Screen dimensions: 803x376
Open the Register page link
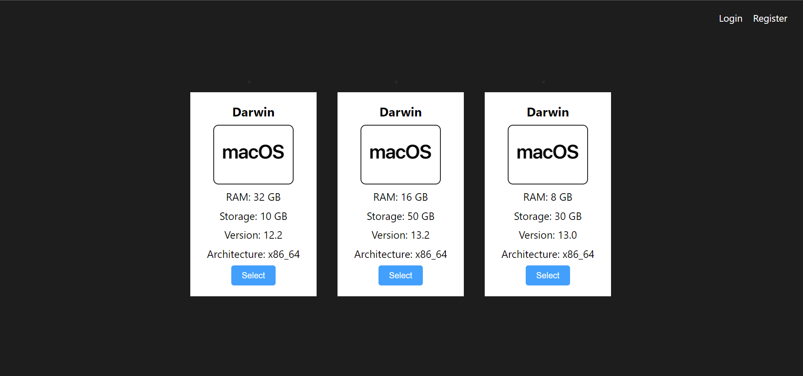770,19
